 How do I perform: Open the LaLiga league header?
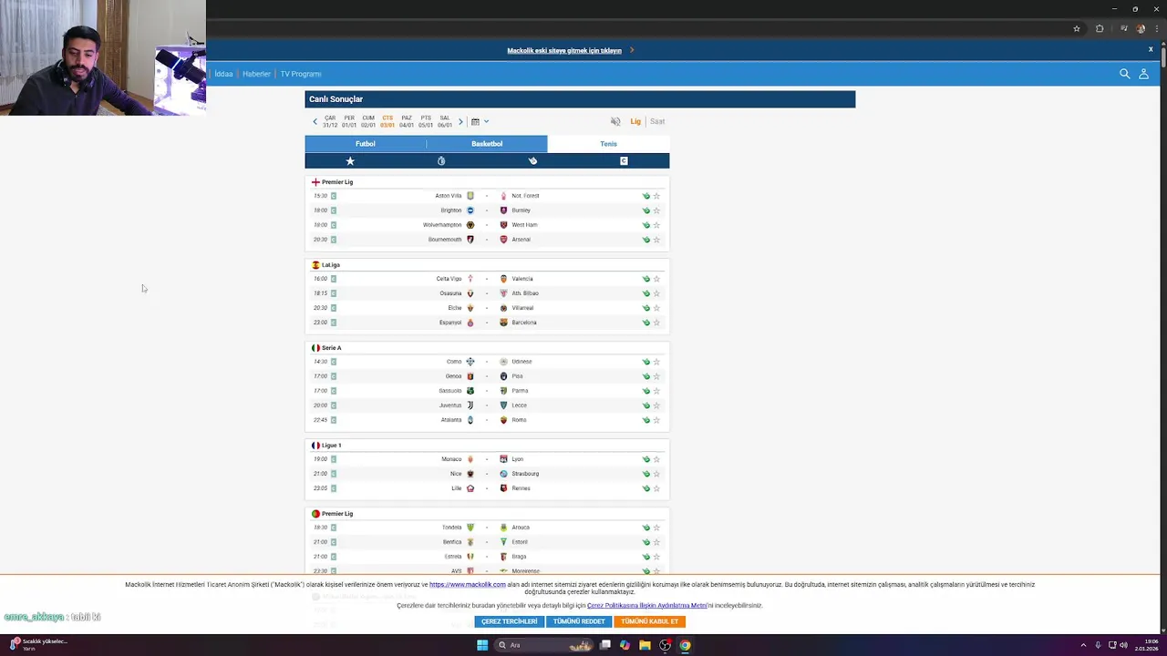pos(325,265)
